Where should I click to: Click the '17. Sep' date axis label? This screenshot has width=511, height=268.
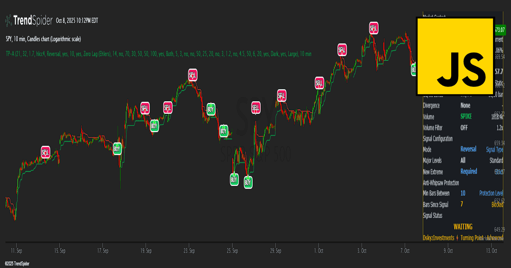pos(102,251)
